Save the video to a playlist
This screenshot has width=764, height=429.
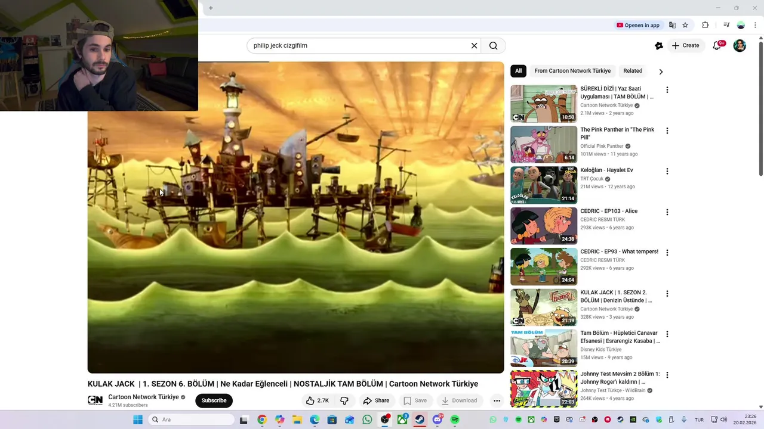(415, 400)
